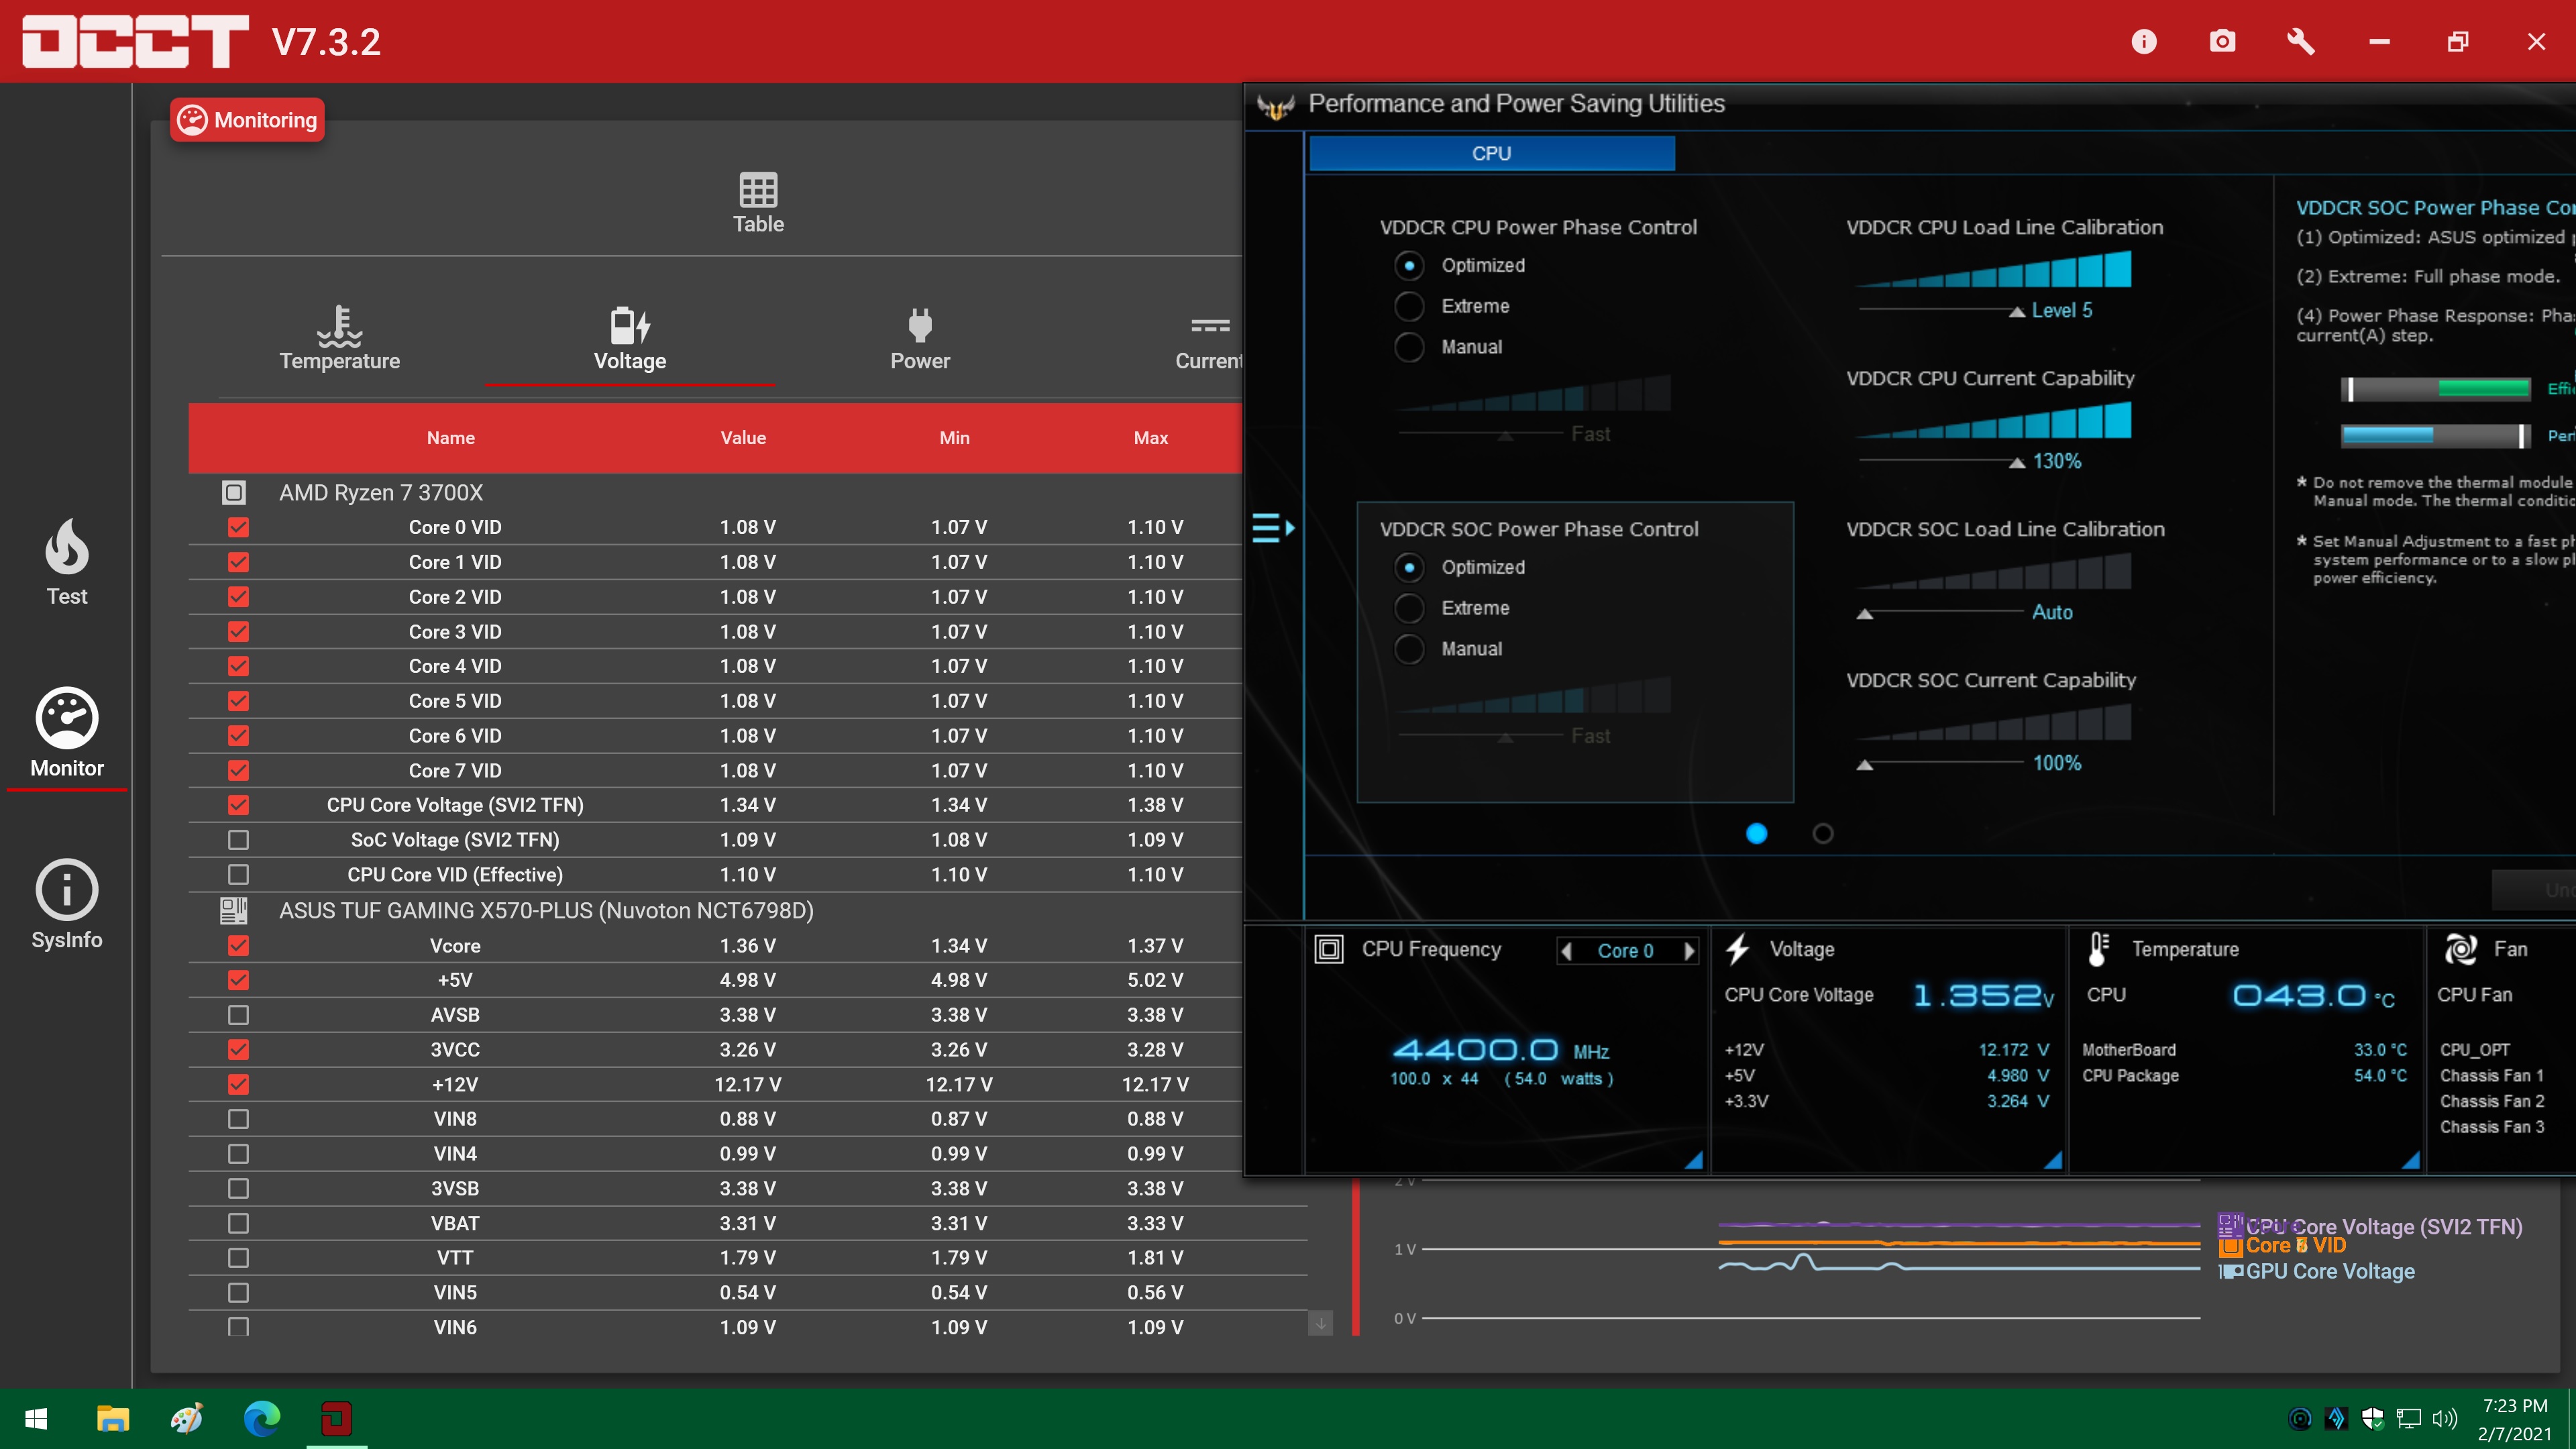Click OCCT taskbar icon
Screen dimensions: 2576x1449
(x=337, y=1418)
